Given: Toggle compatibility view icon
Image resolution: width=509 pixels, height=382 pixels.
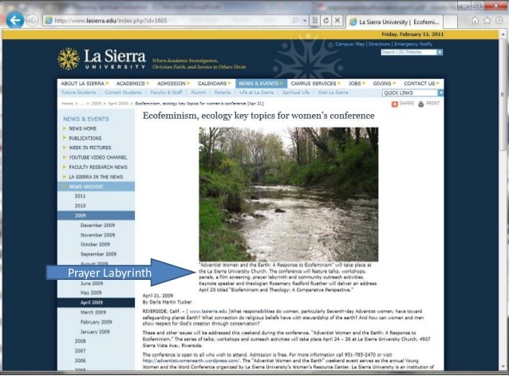Looking at the screenshot, I should [315, 21].
